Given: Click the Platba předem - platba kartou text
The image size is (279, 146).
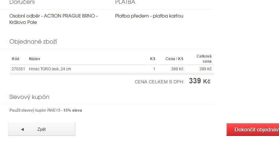Looking at the screenshot, I should (x=149, y=16).
